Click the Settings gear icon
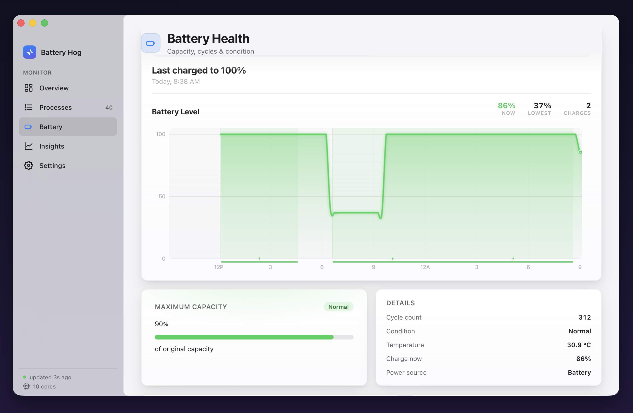Screen dimensions: 633x413 click(x=28, y=166)
